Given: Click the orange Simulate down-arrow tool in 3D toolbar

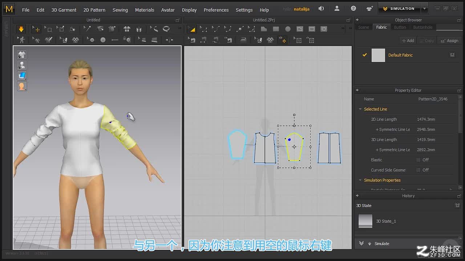Looking at the screenshot, I should 21,29.
